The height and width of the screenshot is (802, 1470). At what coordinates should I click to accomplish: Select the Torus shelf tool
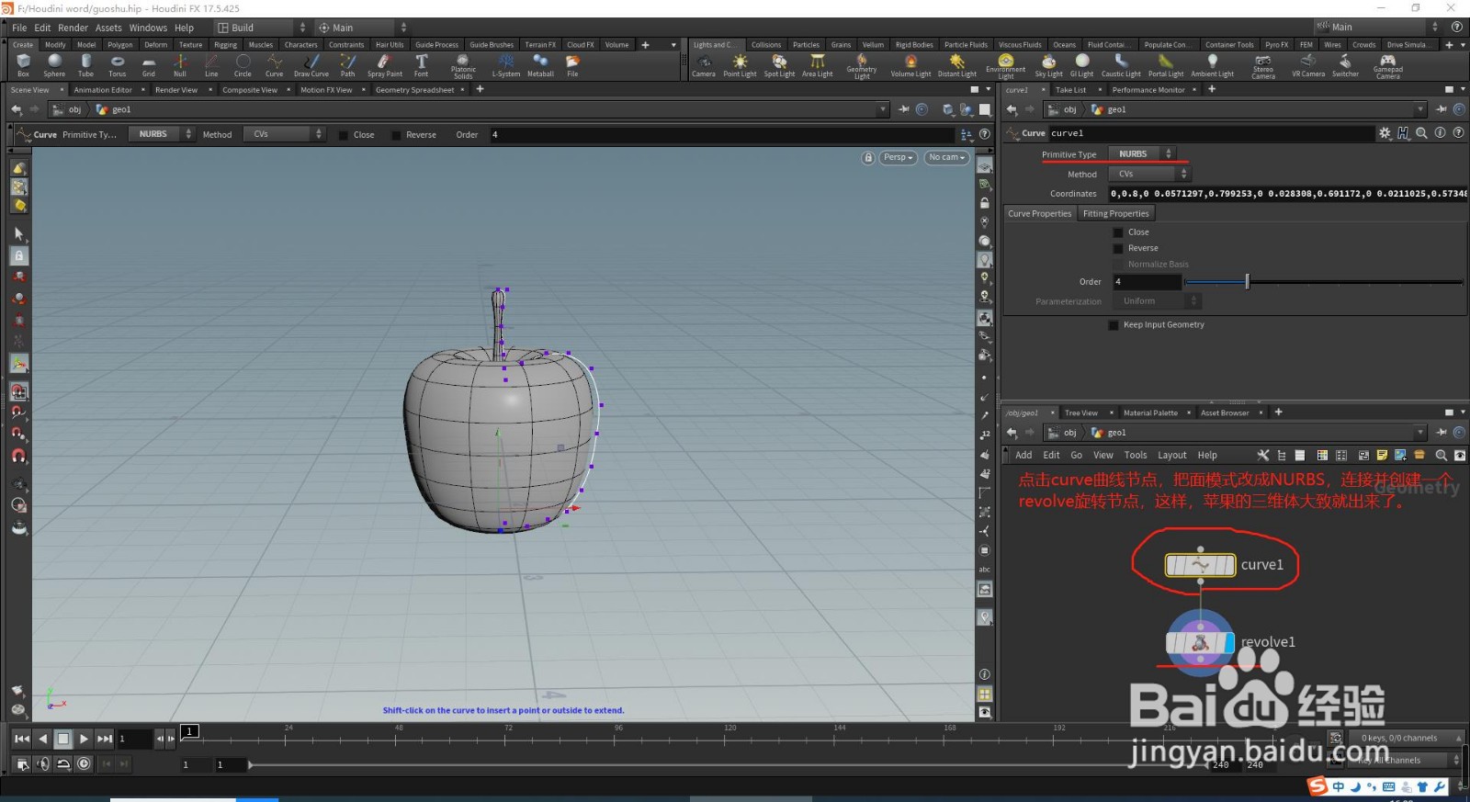pyautogui.click(x=117, y=64)
